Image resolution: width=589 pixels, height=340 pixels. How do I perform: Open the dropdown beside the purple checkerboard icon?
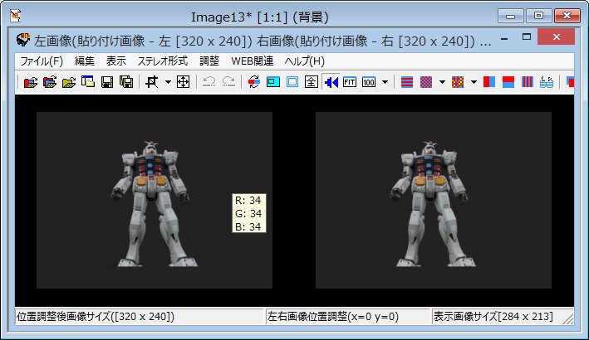pyautogui.click(x=442, y=82)
